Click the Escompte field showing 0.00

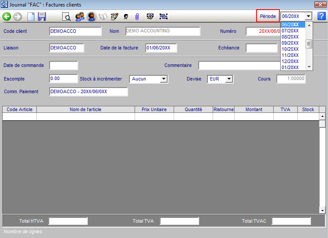64,79
